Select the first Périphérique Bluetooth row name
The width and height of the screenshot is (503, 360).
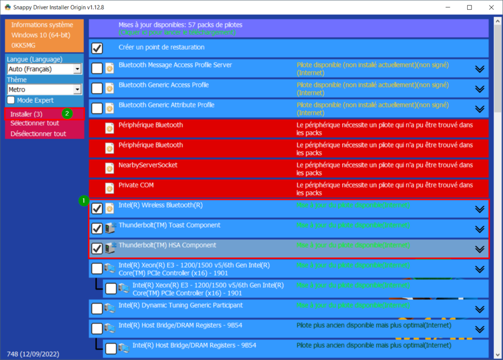[x=151, y=125]
